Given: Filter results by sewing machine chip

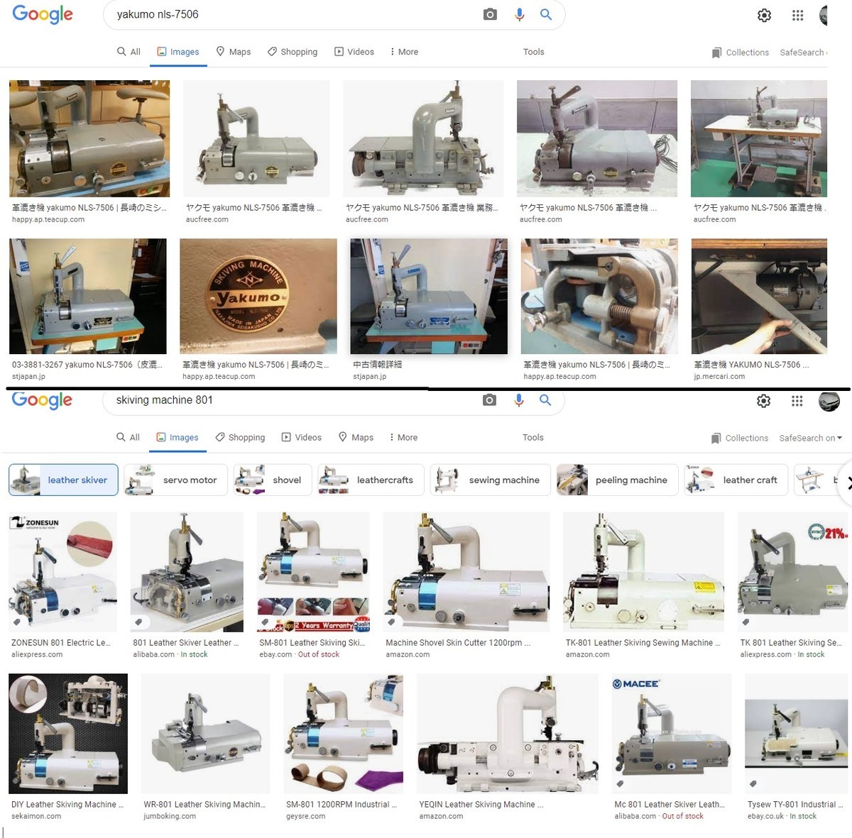Looking at the screenshot, I should (x=490, y=480).
